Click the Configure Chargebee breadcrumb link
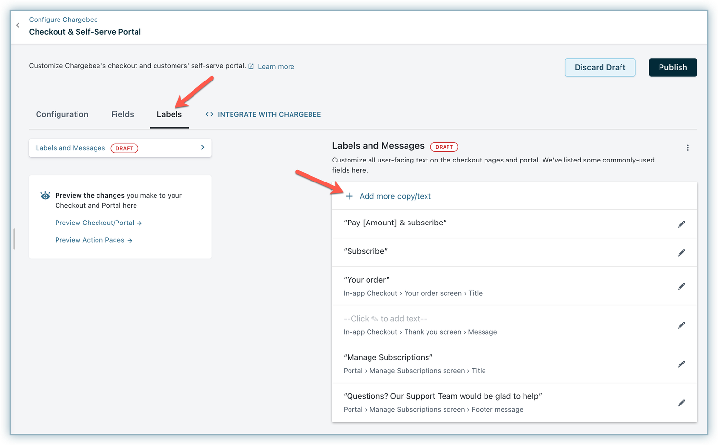Screen dimensions: 718x445 tap(63, 20)
